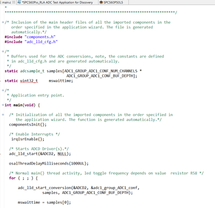
Task: Place cursor on irqIsrEnable() call
Action: [x=28, y=139]
